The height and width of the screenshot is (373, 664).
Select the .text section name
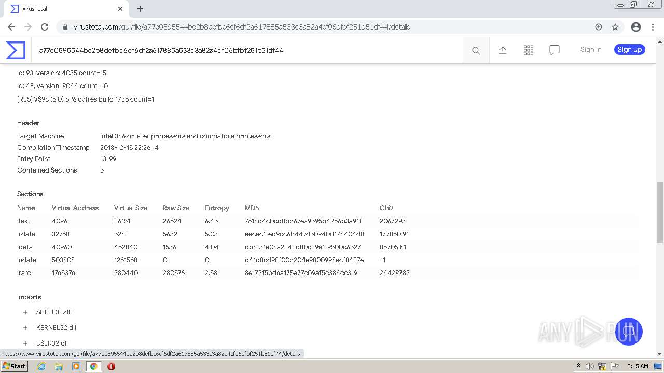pyautogui.click(x=23, y=221)
